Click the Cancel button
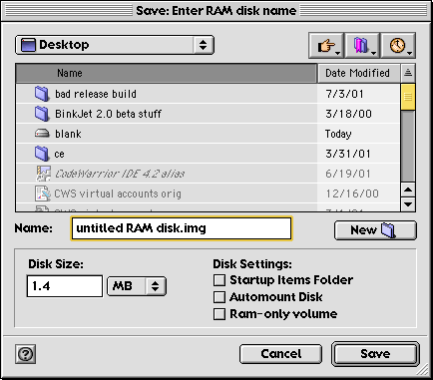Image resolution: width=433 pixels, height=380 pixels. [280, 354]
